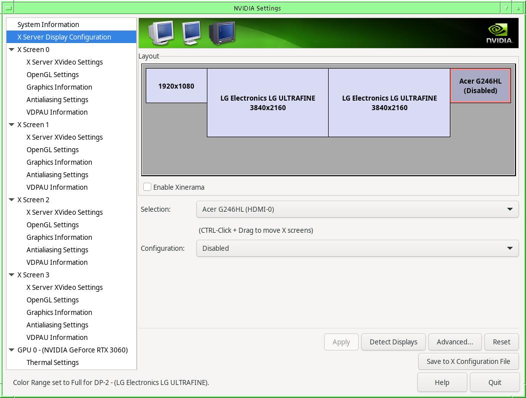Viewport: 526px width, 398px height.
Task: Click Detect Displays
Action: (x=393, y=342)
